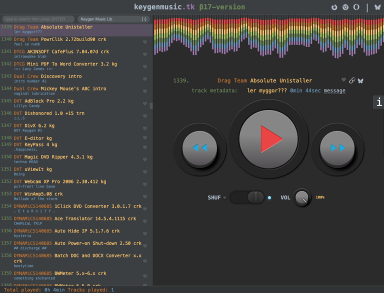
Task: Click the Chrome browser icon in header
Action: pos(345,7)
